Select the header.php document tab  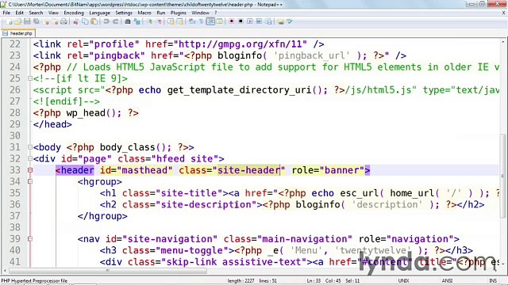pos(18,33)
